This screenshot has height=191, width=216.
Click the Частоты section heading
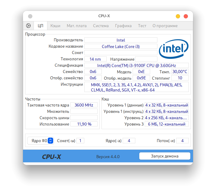(33, 99)
